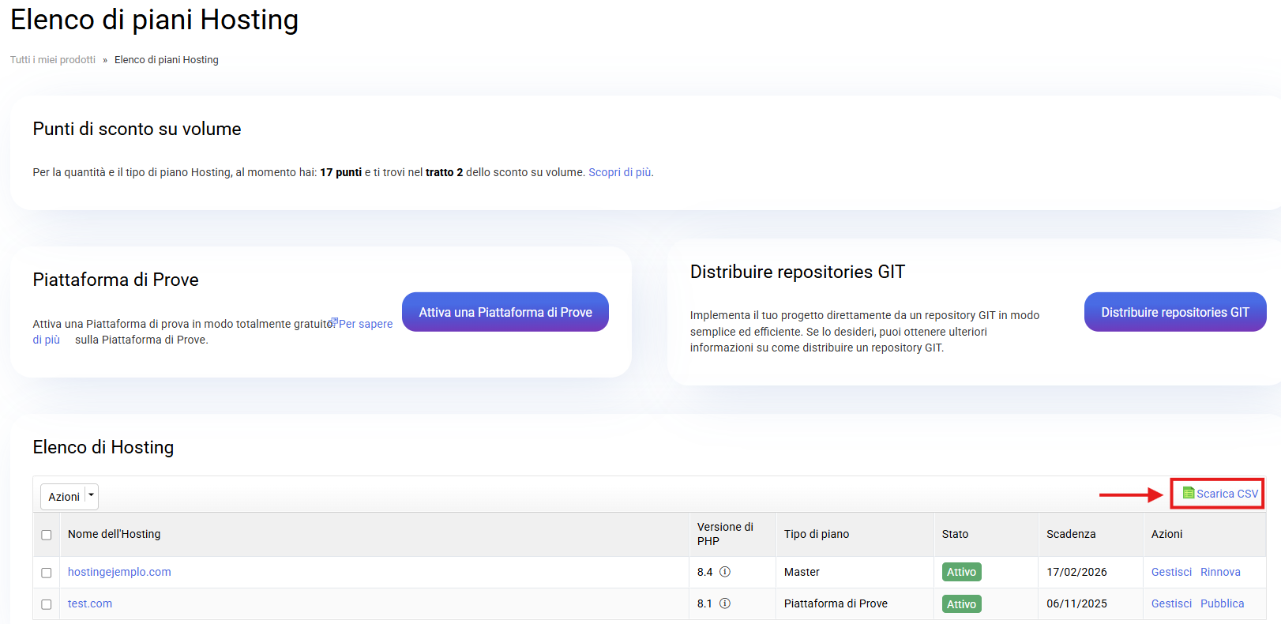Screen dimensions: 1281x624
Task: Open hostingejemplo.com hosting link
Action: pos(119,572)
